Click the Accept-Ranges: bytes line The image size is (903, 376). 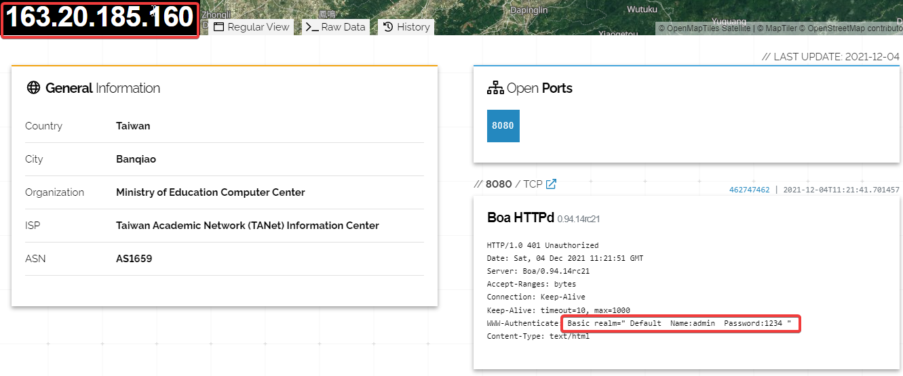click(x=531, y=284)
